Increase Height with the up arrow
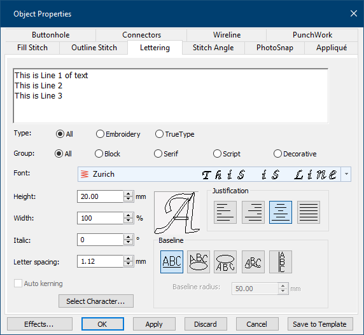This screenshot has width=364, height=335. 128,194
